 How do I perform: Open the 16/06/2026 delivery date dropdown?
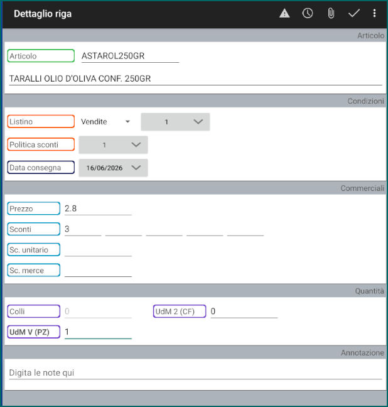pos(114,168)
